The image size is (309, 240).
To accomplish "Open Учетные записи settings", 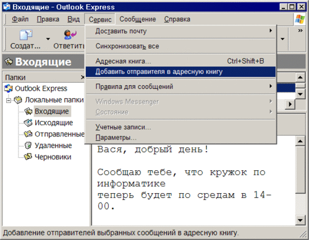I will pyautogui.click(x=180, y=127).
